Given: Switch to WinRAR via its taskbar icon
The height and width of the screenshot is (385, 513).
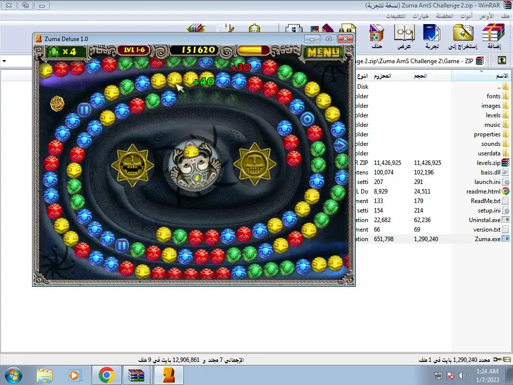Looking at the screenshot, I should pos(136,375).
